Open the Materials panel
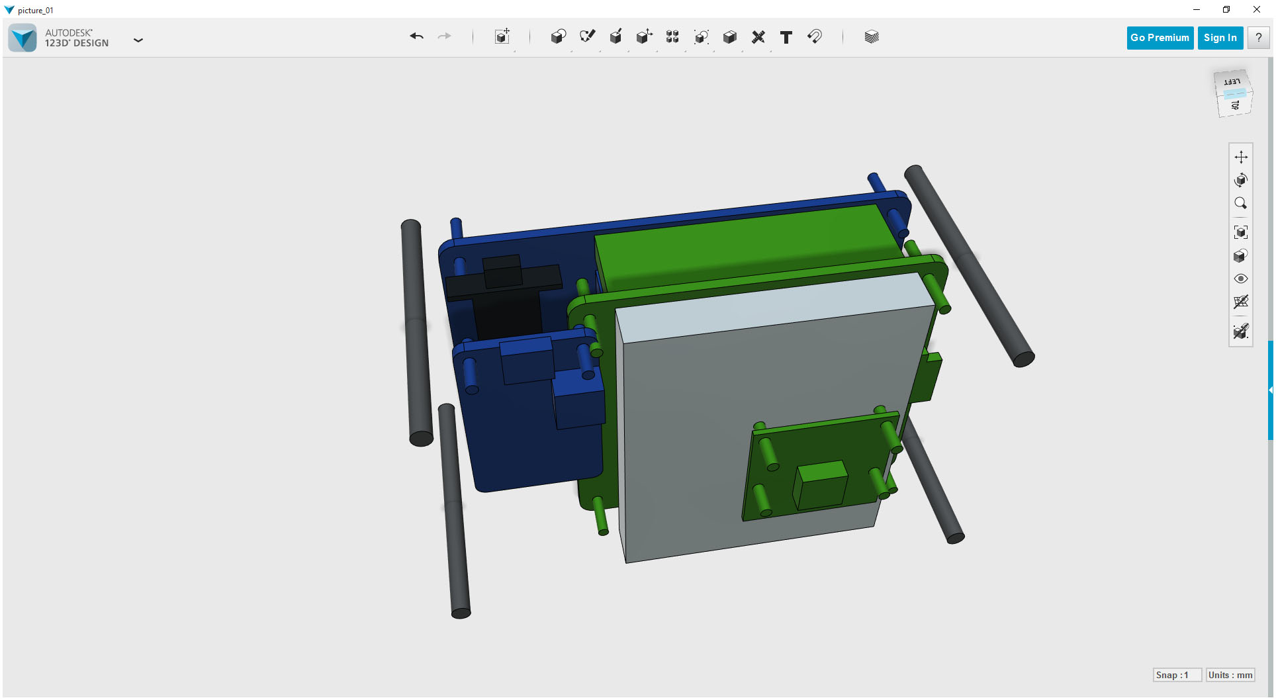The image size is (1276, 700). click(x=871, y=37)
